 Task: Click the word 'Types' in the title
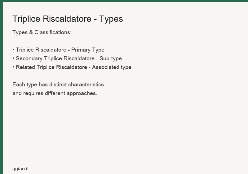(111, 19)
